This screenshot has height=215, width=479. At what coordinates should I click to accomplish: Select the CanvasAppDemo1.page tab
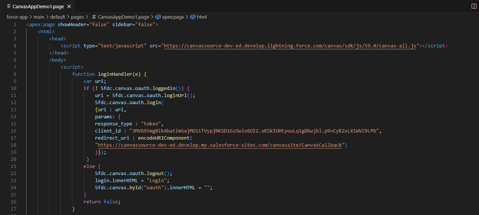click(x=37, y=6)
